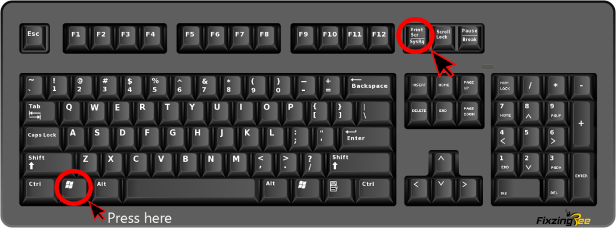Viewport: 616px width, 228px height.
Task: Click the right Windows logo key
Action: (302, 188)
